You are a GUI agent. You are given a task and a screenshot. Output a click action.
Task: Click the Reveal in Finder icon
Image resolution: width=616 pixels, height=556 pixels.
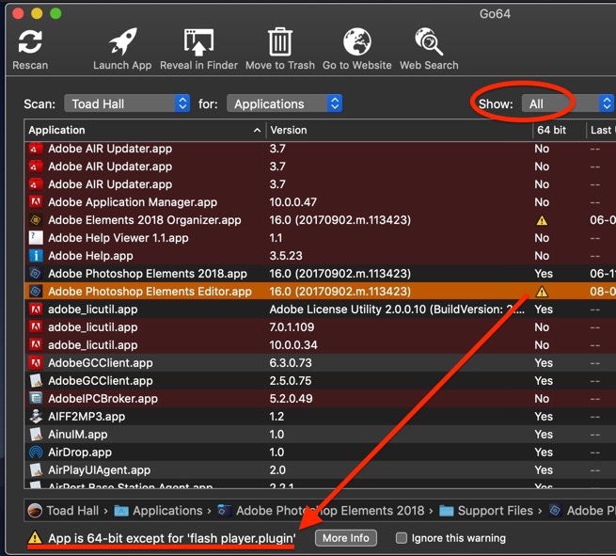(x=198, y=42)
